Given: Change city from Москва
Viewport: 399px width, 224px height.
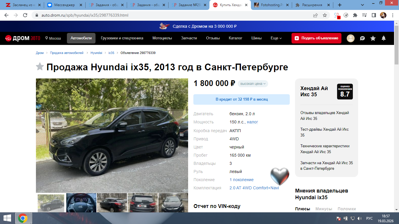Looking at the screenshot, I should tap(53, 38).
